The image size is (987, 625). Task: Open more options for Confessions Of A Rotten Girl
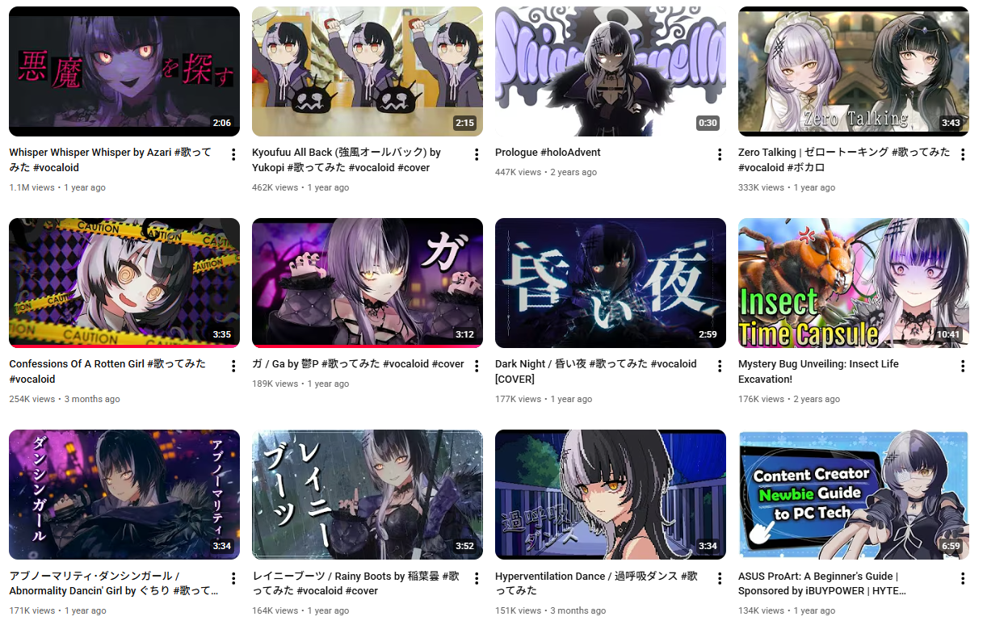[x=233, y=366]
